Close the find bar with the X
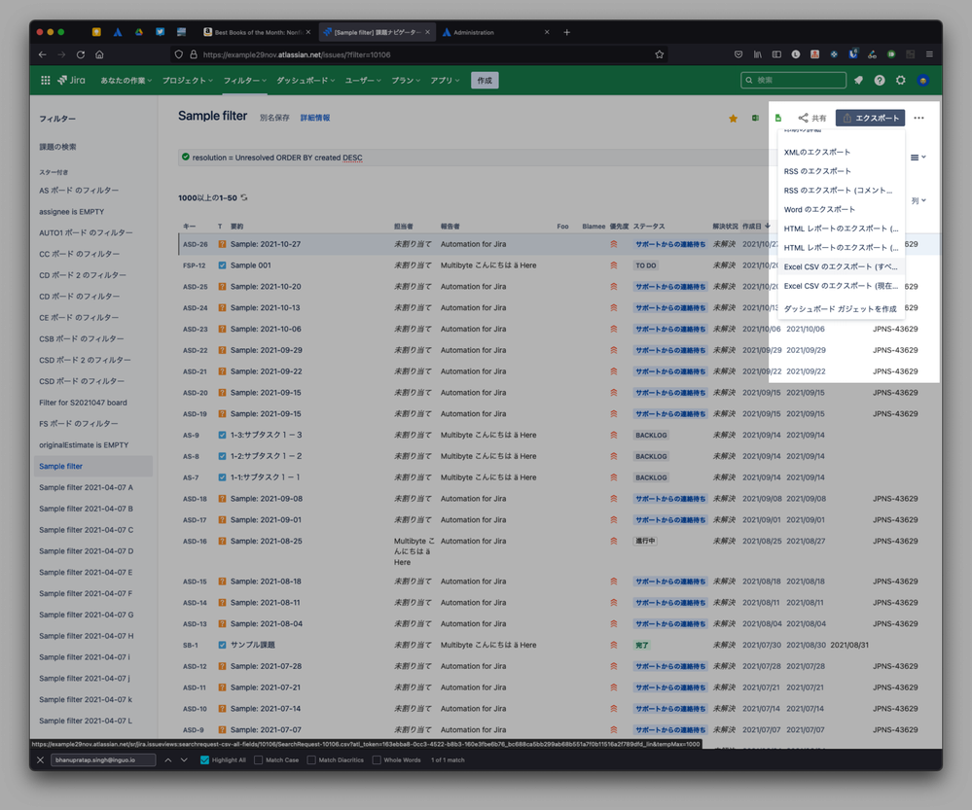Image resolution: width=972 pixels, height=810 pixels. point(40,759)
